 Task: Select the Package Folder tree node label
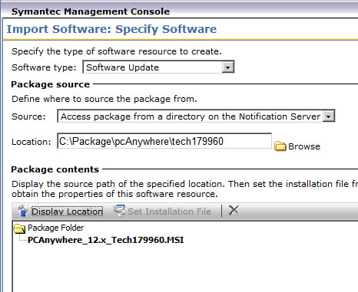point(55,228)
